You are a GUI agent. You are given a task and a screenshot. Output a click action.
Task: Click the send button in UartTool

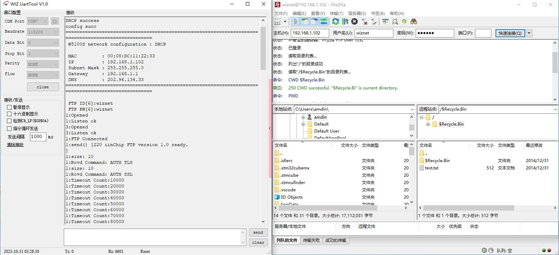(258, 232)
